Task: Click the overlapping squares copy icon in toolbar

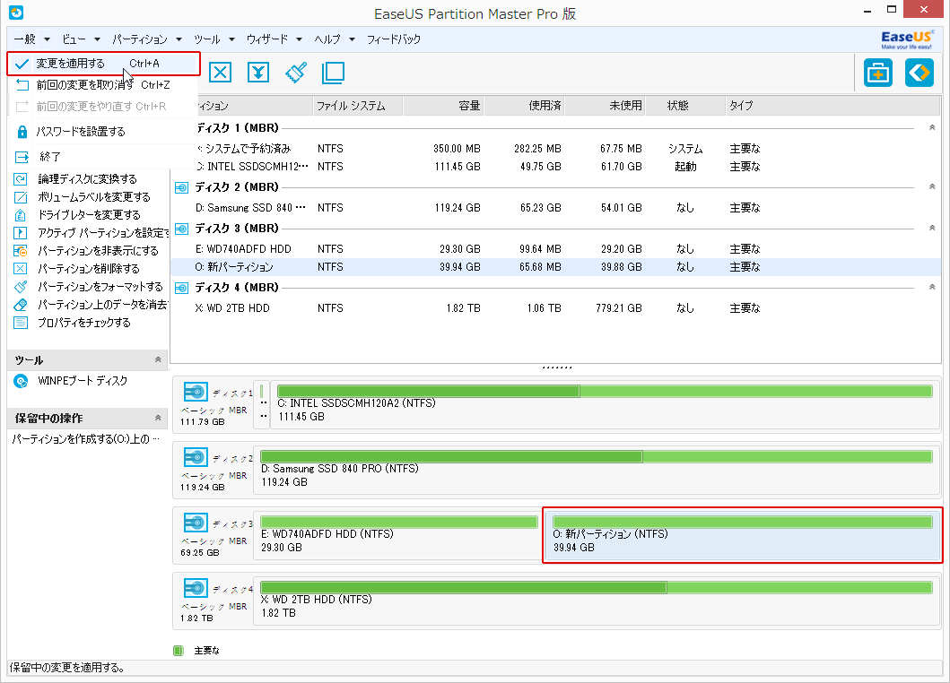Action: (333, 73)
